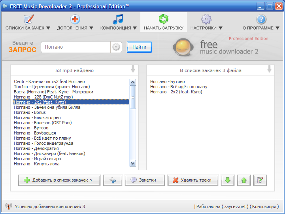Screen dimensions: 285x214
Task: Select highlighted Ноггано - 2x2 in results list
Action: pos(71,102)
